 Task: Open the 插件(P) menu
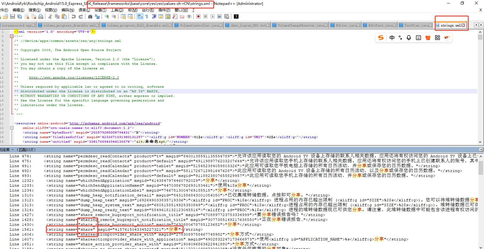(164, 10)
